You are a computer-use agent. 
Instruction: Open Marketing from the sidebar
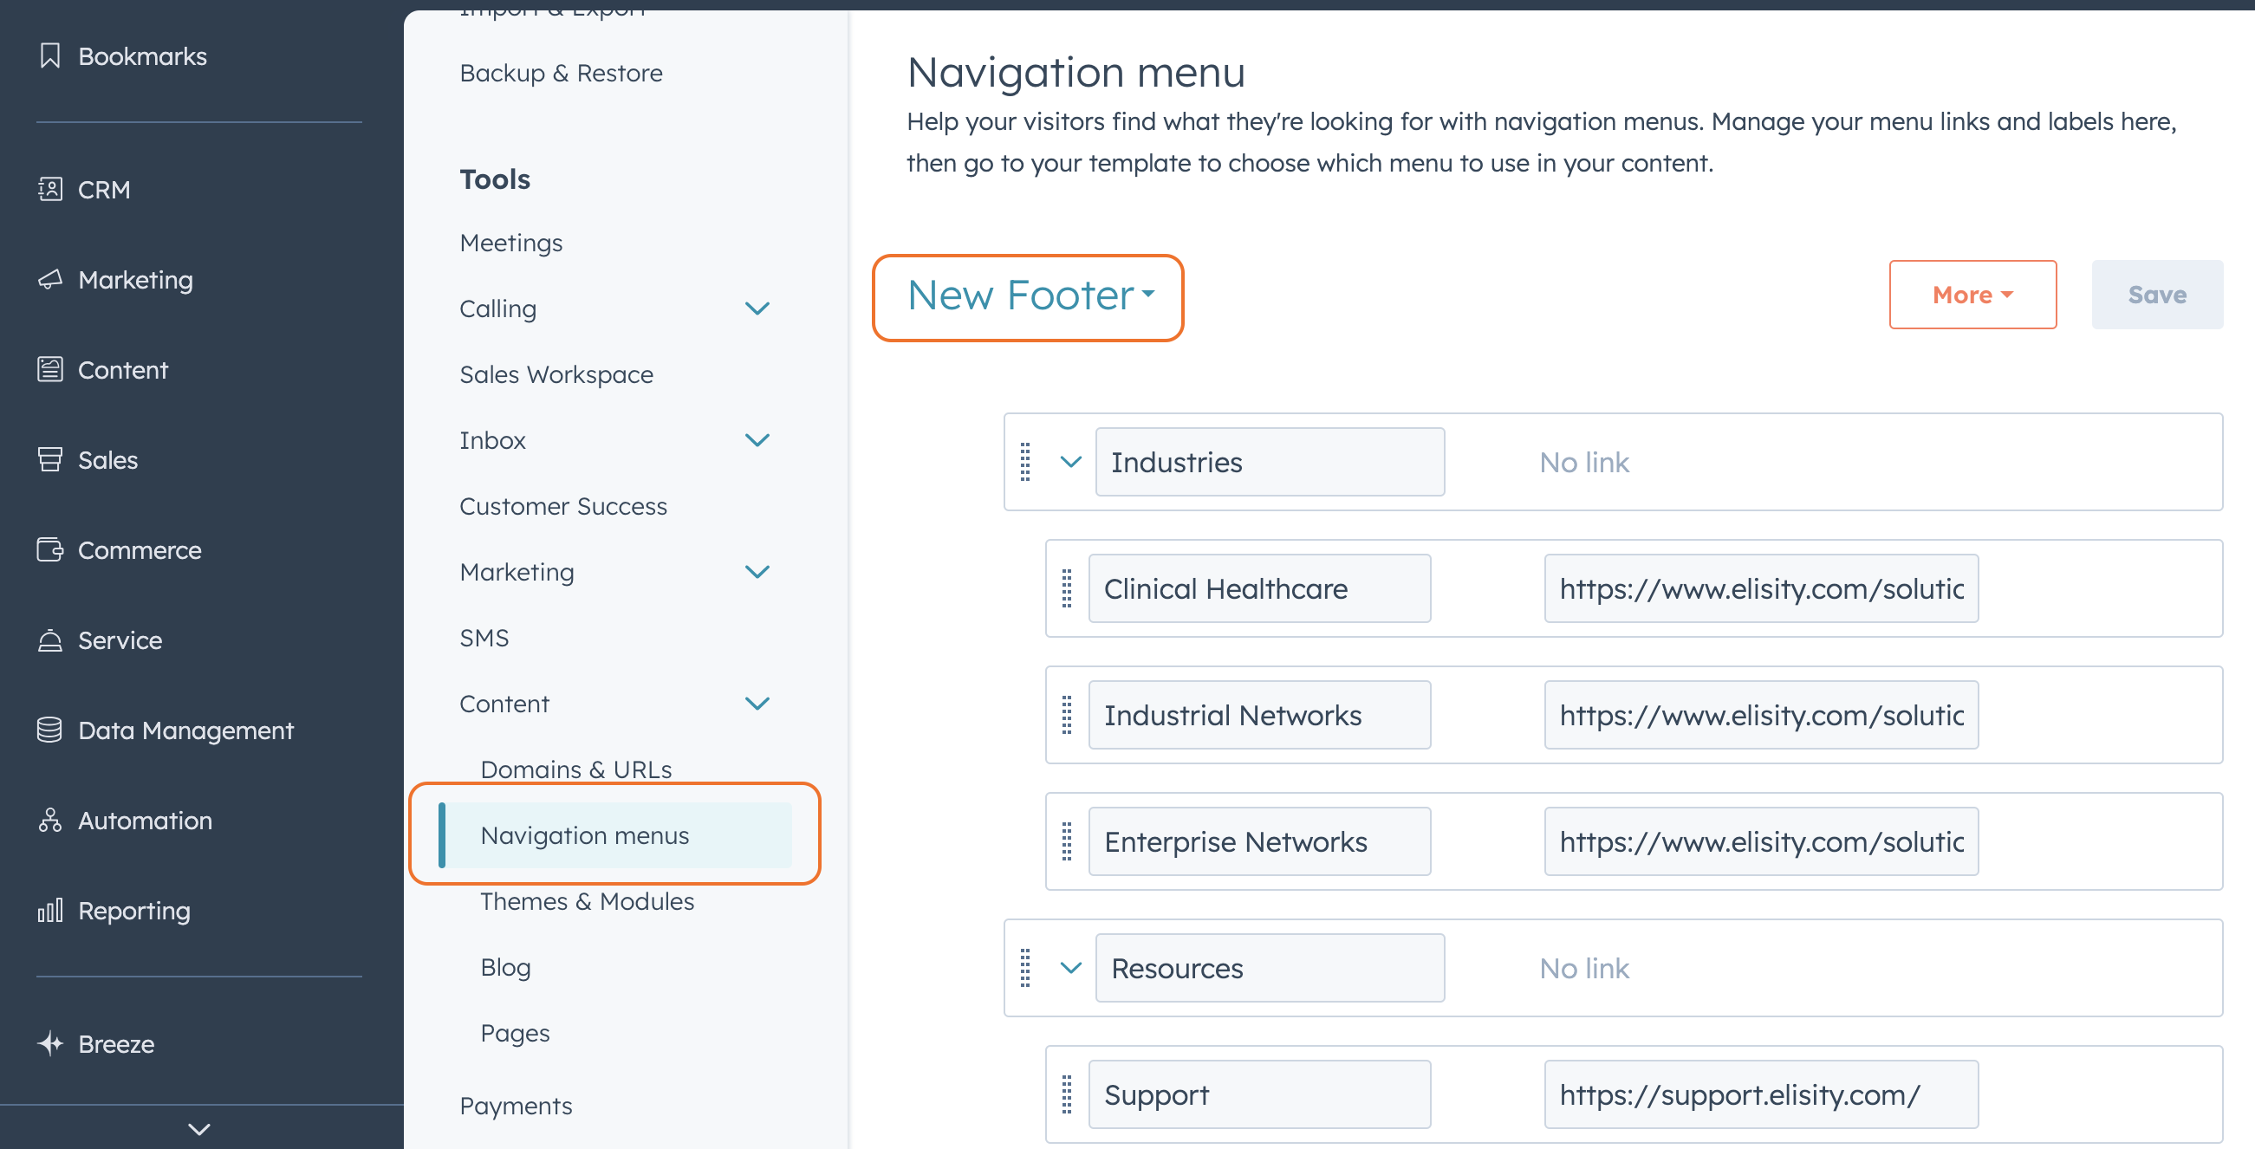tap(135, 279)
